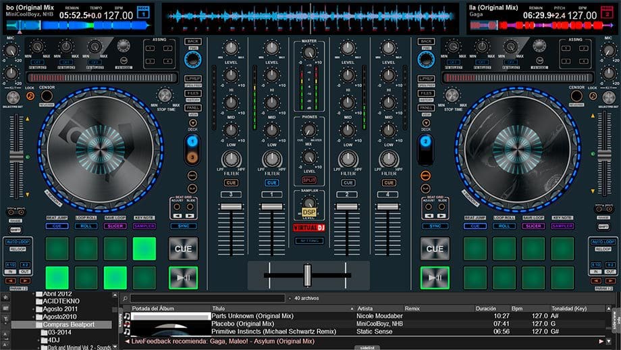Click the right browse knob with blue ring

(426, 60)
